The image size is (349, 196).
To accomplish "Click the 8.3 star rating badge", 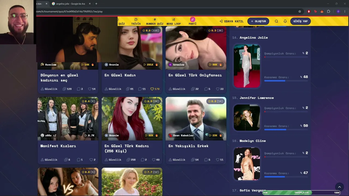I will click(215, 101).
